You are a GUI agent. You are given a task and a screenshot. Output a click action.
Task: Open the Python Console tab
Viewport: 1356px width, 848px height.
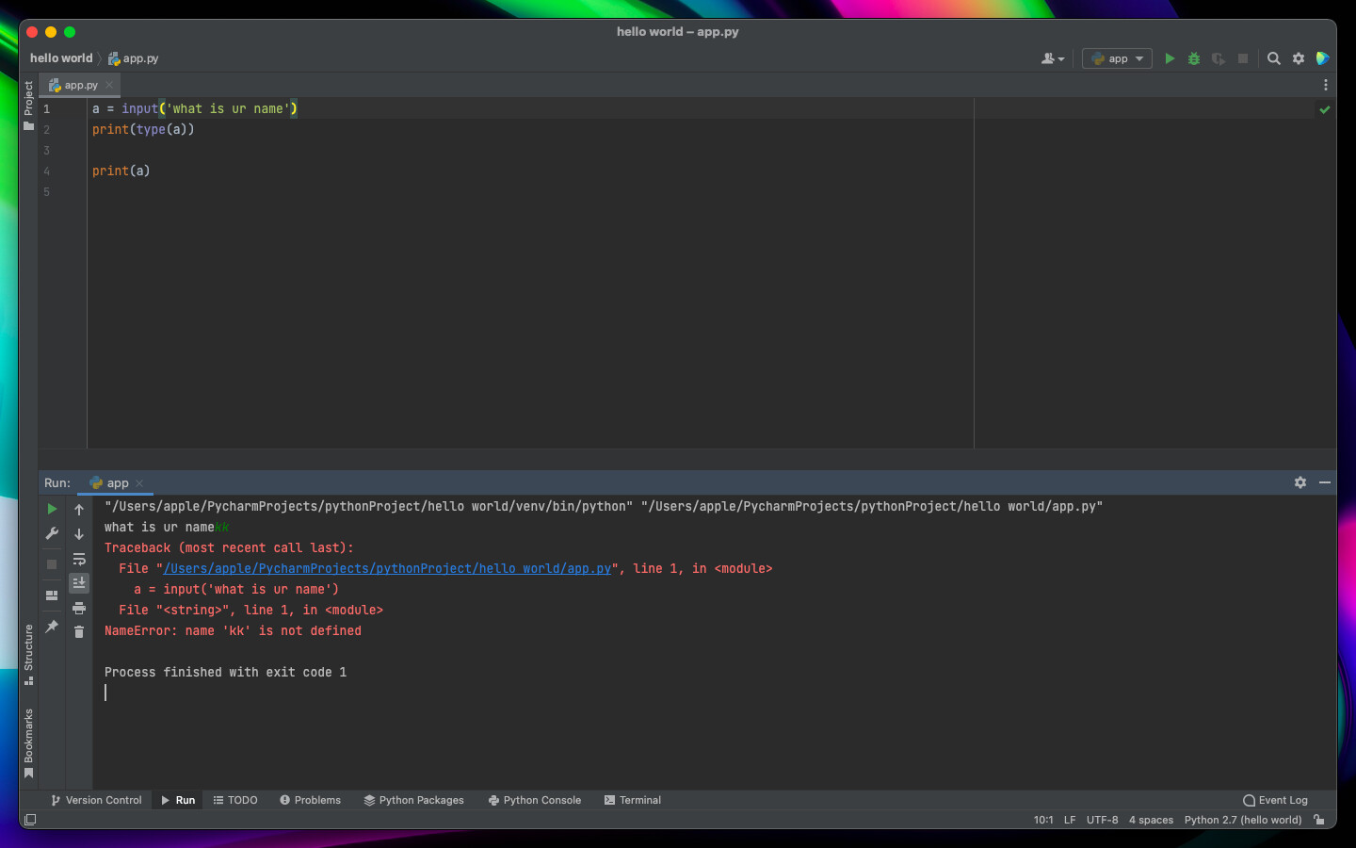[534, 800]
